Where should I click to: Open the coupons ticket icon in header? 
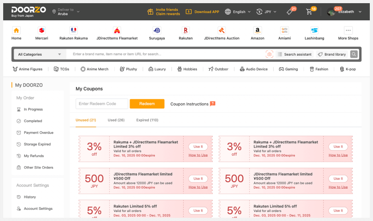290,12
